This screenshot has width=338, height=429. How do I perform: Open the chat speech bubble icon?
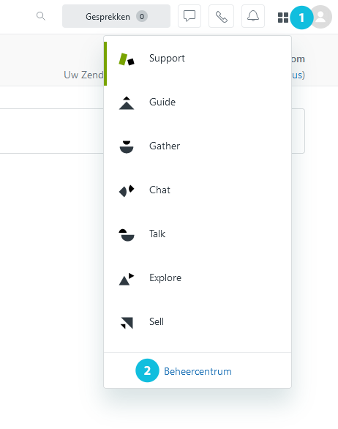189,16
